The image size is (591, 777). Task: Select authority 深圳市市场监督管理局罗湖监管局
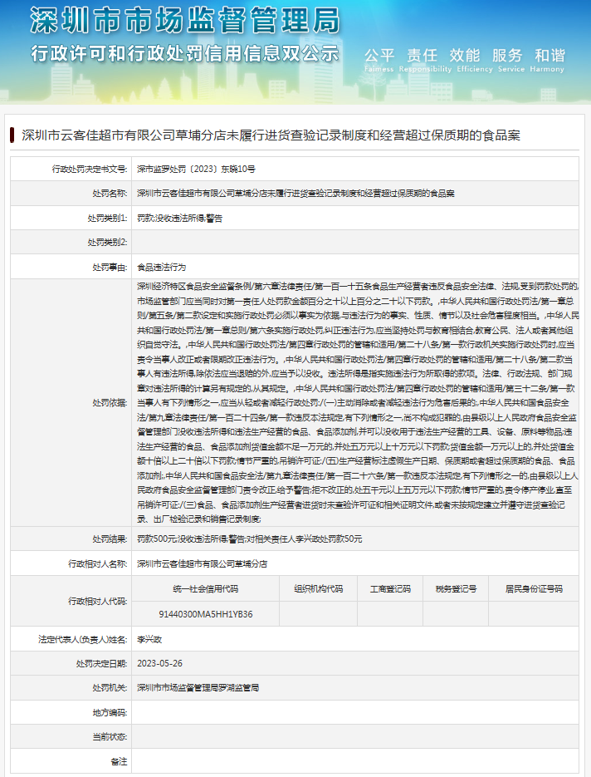(x=198, y=688)
